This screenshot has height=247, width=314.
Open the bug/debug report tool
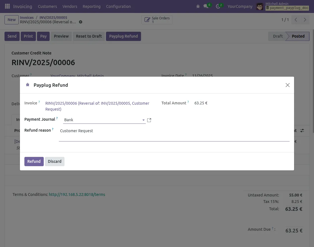point(198,6)
